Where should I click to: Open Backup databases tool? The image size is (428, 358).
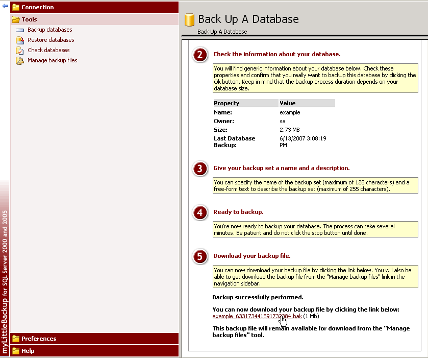(x=49, y=30)
